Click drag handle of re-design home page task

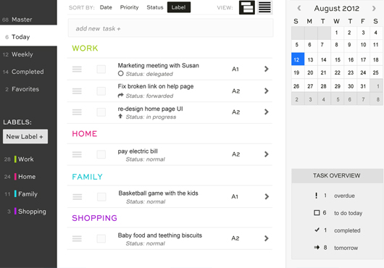[77, 112]
